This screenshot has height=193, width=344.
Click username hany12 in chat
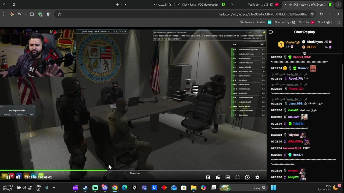coord(293,177)
